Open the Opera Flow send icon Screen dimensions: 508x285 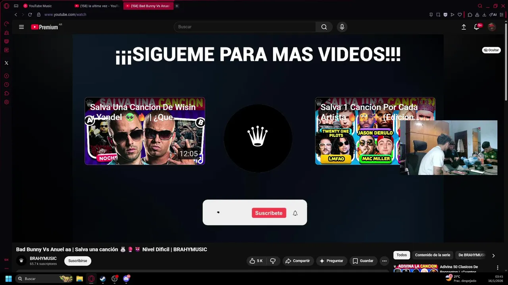452,15
